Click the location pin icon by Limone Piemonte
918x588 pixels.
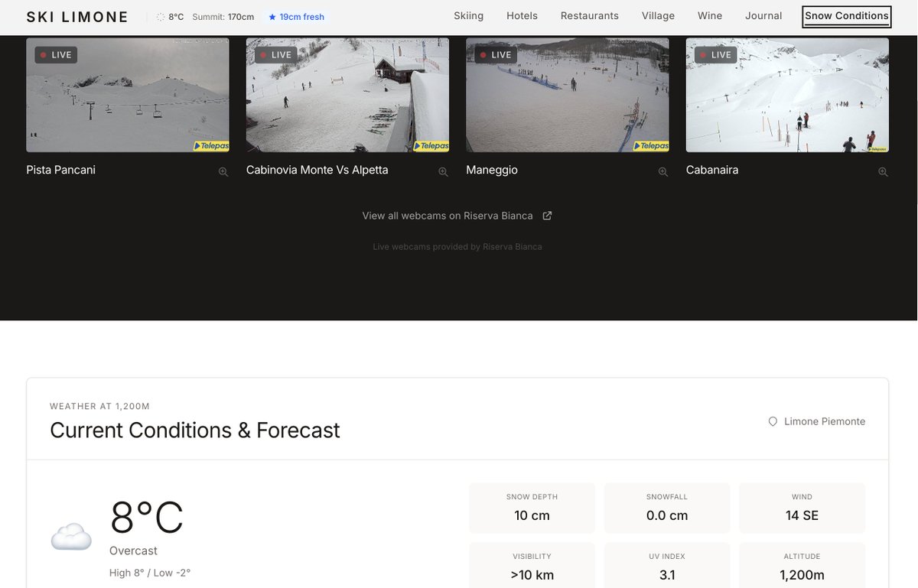pyautogui.click(x=773, y=421)
